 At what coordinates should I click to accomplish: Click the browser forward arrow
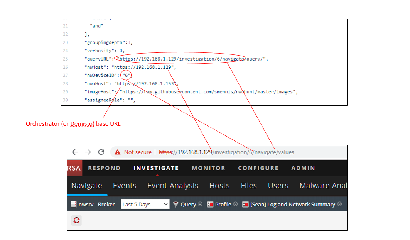pos(88,152)
